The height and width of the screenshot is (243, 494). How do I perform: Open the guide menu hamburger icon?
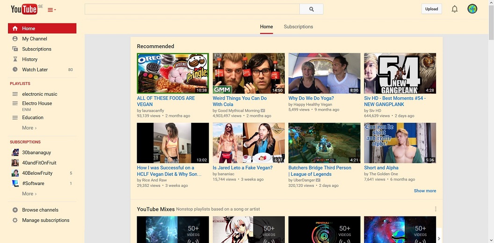click(x=51, y=10)
